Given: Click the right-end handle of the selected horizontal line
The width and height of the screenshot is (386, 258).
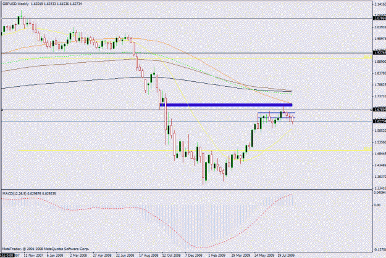Looking at the screenshot, I should click(x=372, y=110).
